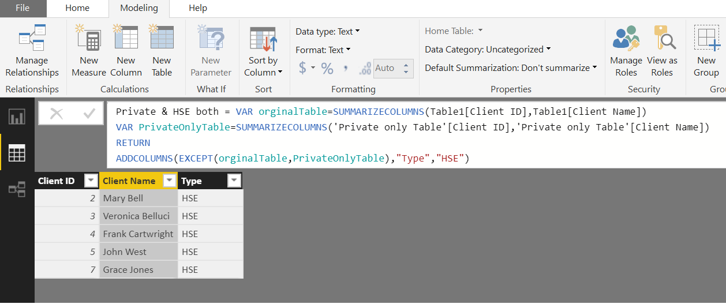The width and height of the screenshot is (726, 304).
Task: Apply currency format symbol
Action: click(302, 68)
